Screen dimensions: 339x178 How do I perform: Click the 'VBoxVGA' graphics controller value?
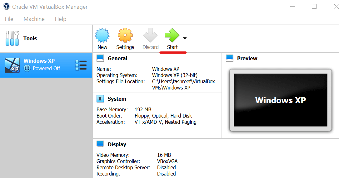point(167,161)
